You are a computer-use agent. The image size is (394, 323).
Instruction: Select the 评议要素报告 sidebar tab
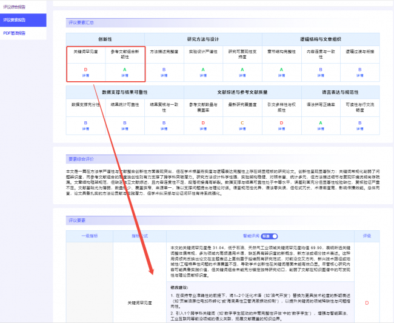(16, 19)
